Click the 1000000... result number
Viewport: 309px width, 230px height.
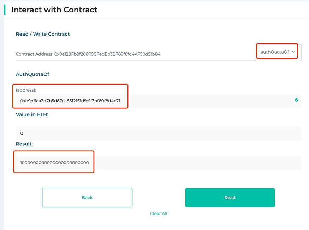point(55,163)
